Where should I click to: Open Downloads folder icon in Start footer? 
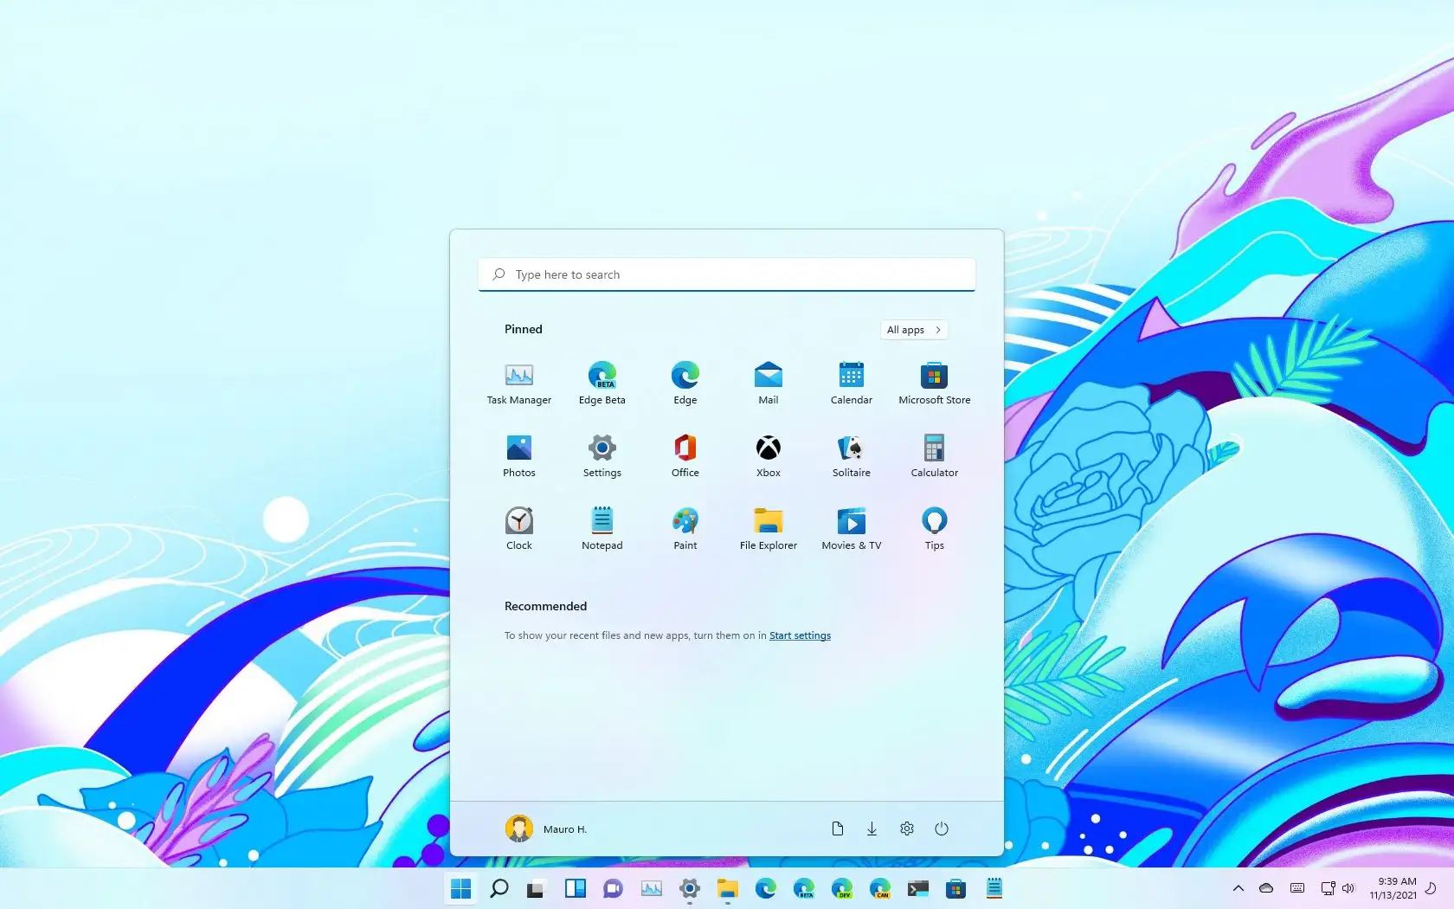pyautogui.click(x=872, y=828)
